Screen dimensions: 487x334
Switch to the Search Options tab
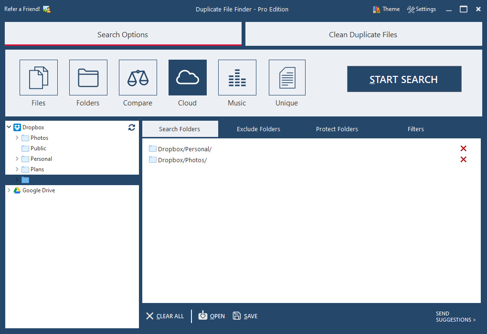pos(123,34)
